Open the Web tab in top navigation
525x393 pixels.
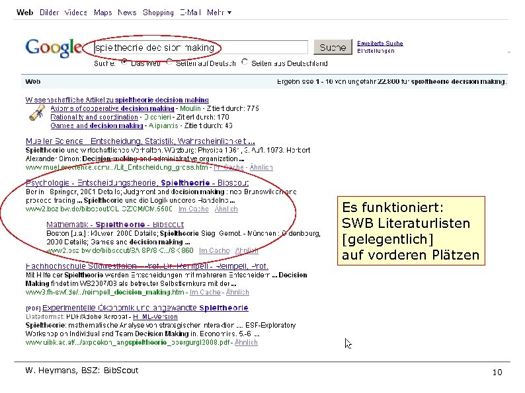coord(24,13)
